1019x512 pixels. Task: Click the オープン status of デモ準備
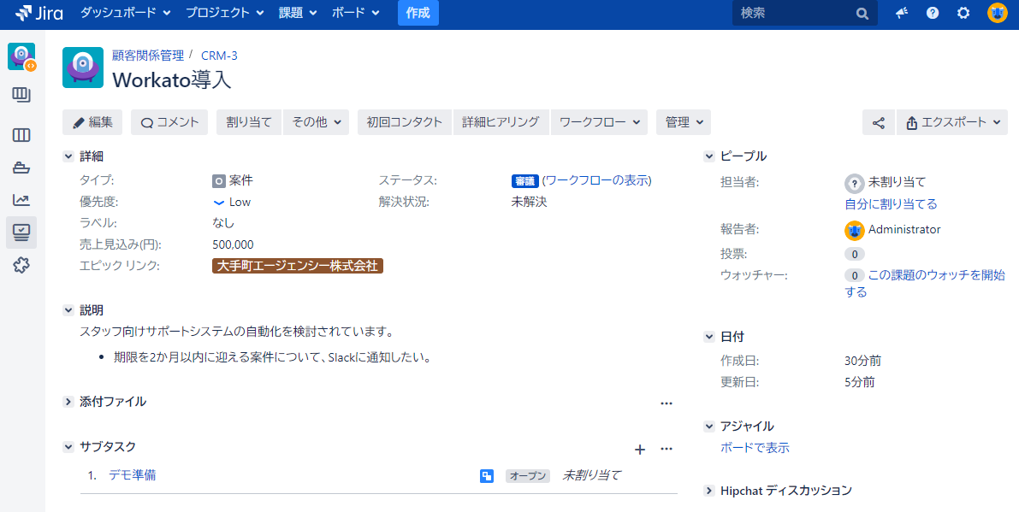click(528, 476)
